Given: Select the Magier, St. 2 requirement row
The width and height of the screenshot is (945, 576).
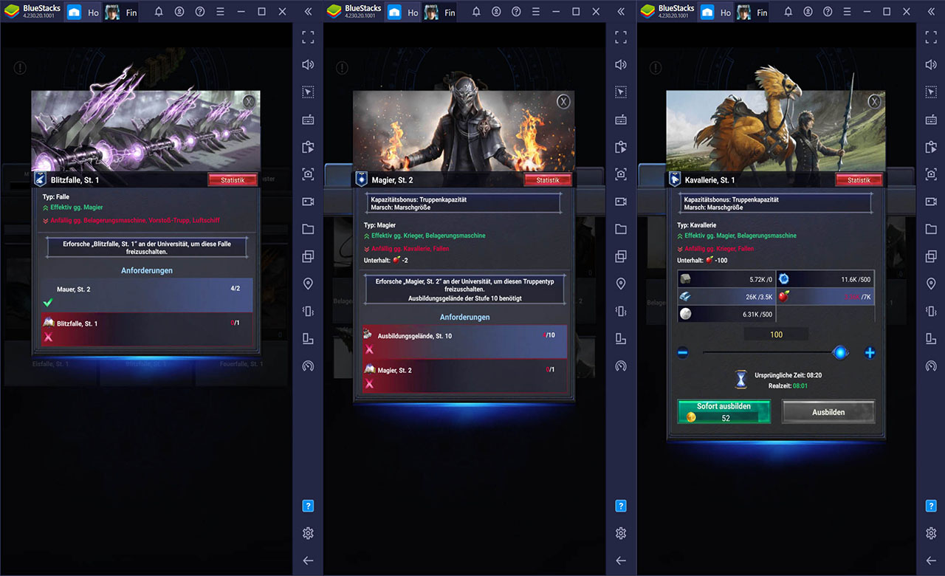Looking at the screenshot, I should 463,377.
